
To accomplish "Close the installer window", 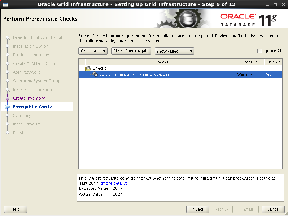I will click(283, 5).
